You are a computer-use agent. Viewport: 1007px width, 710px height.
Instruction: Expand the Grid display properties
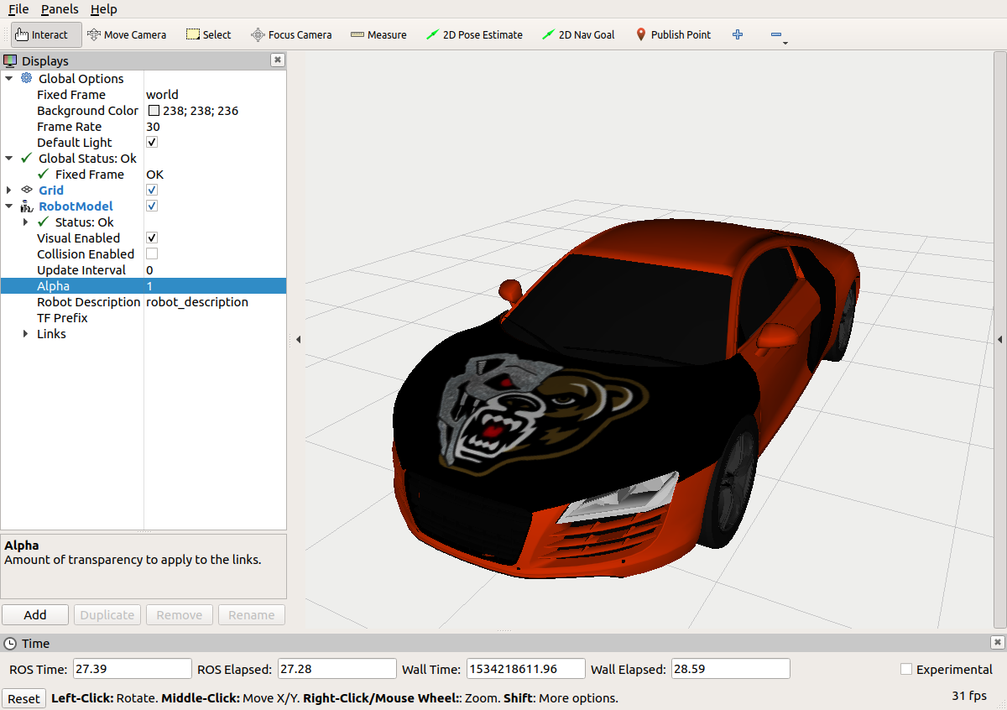9,190
